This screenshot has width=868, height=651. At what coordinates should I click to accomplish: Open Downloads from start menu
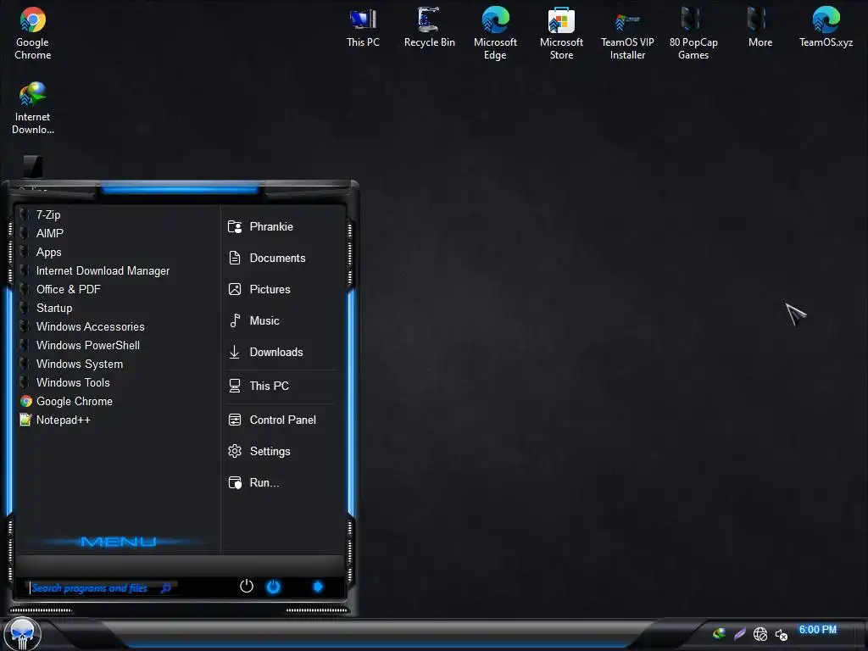(x=281, y=352)
